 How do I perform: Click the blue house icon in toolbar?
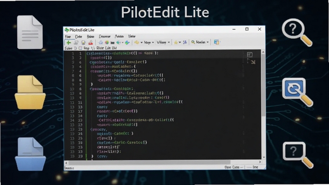coord(101,42)
